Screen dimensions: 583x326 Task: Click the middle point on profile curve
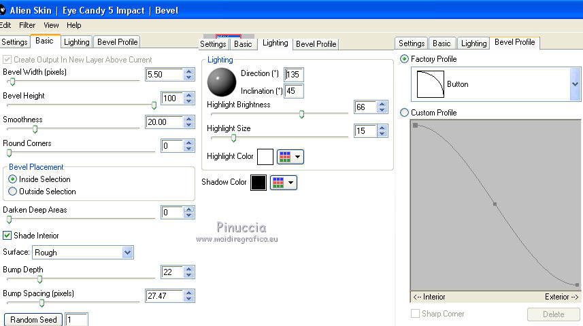point(495,204)
